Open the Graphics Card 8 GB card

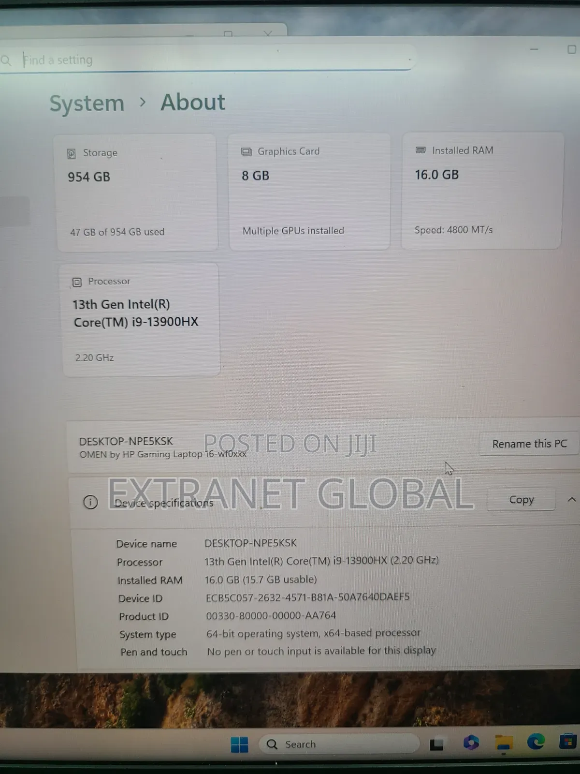click(x=309, y=192)
